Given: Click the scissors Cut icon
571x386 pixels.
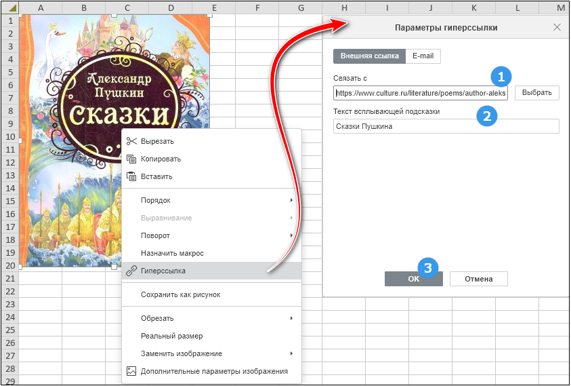Looking at the screenshot, I should [131, 141].
